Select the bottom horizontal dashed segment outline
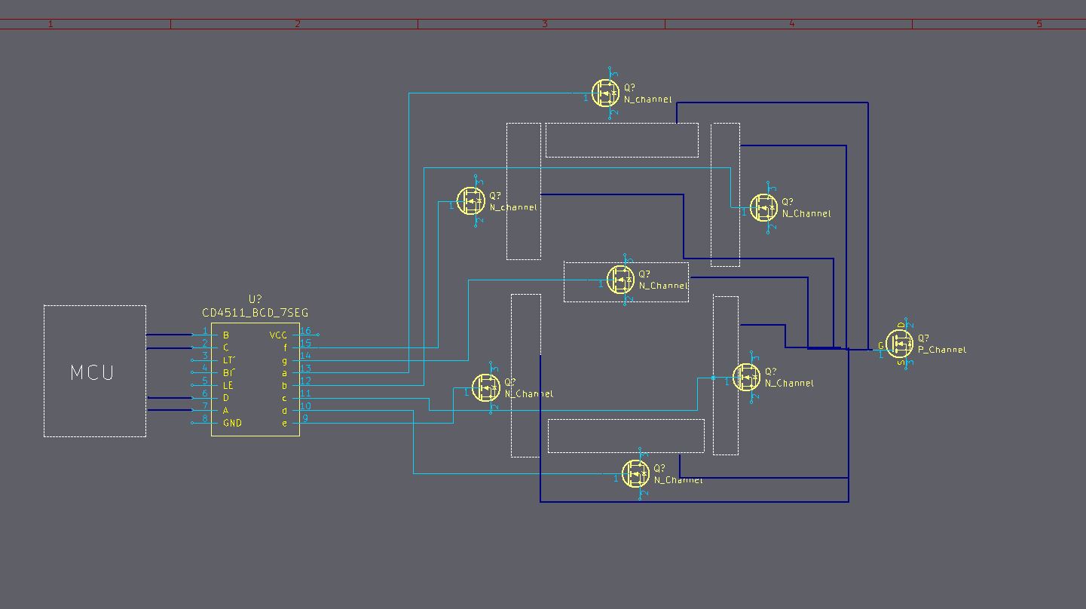This screenshot has height=609, width=1086. [626, 436]
